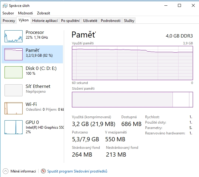This screenshot has width=199, height=177.
Task: Click the Složení paměti composition bar
Action: click(132, 100)
